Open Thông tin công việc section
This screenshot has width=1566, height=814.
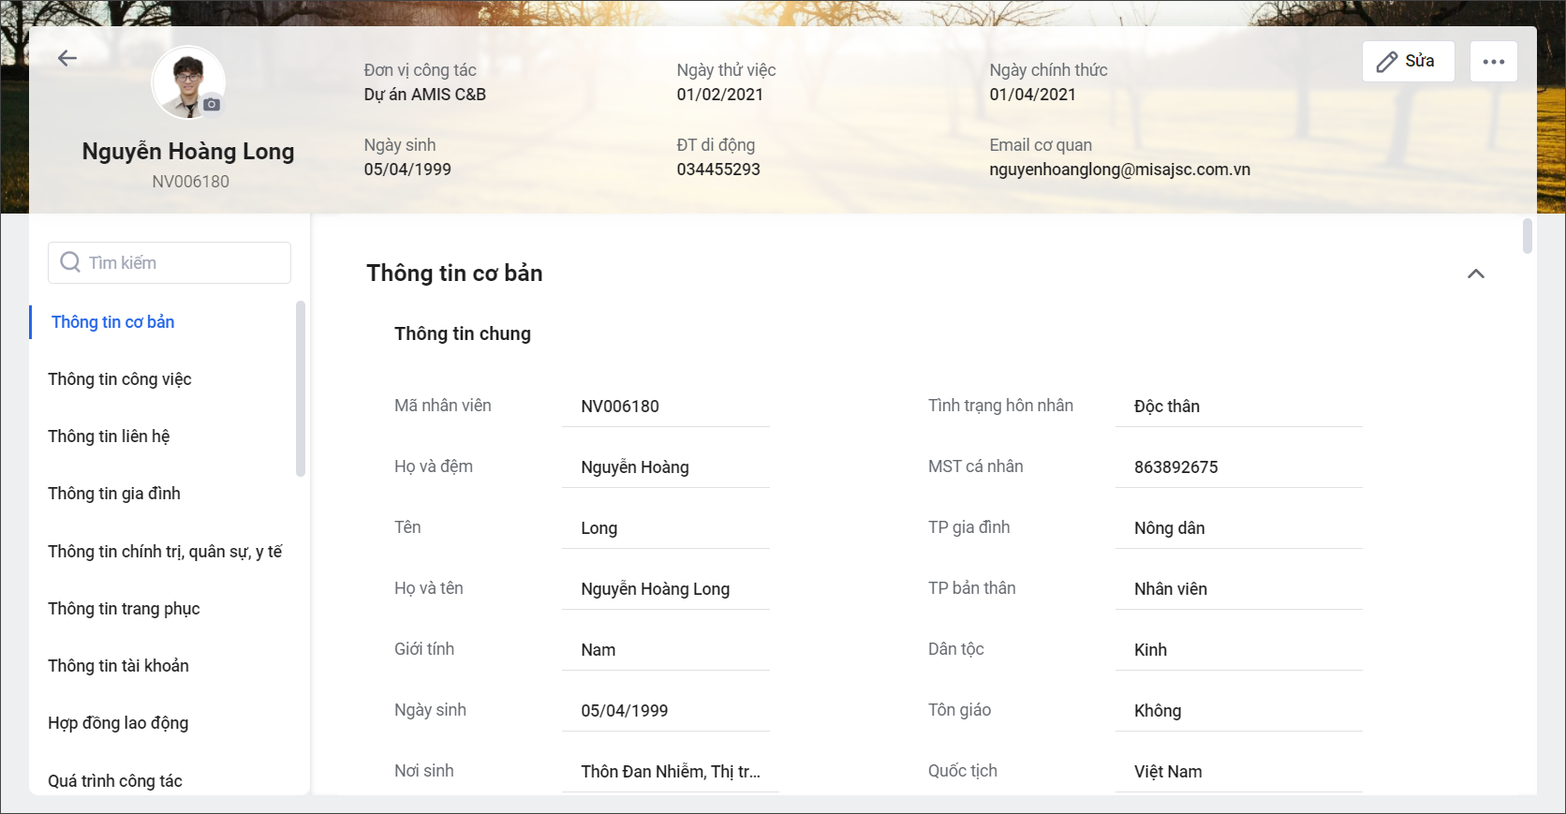120,379
